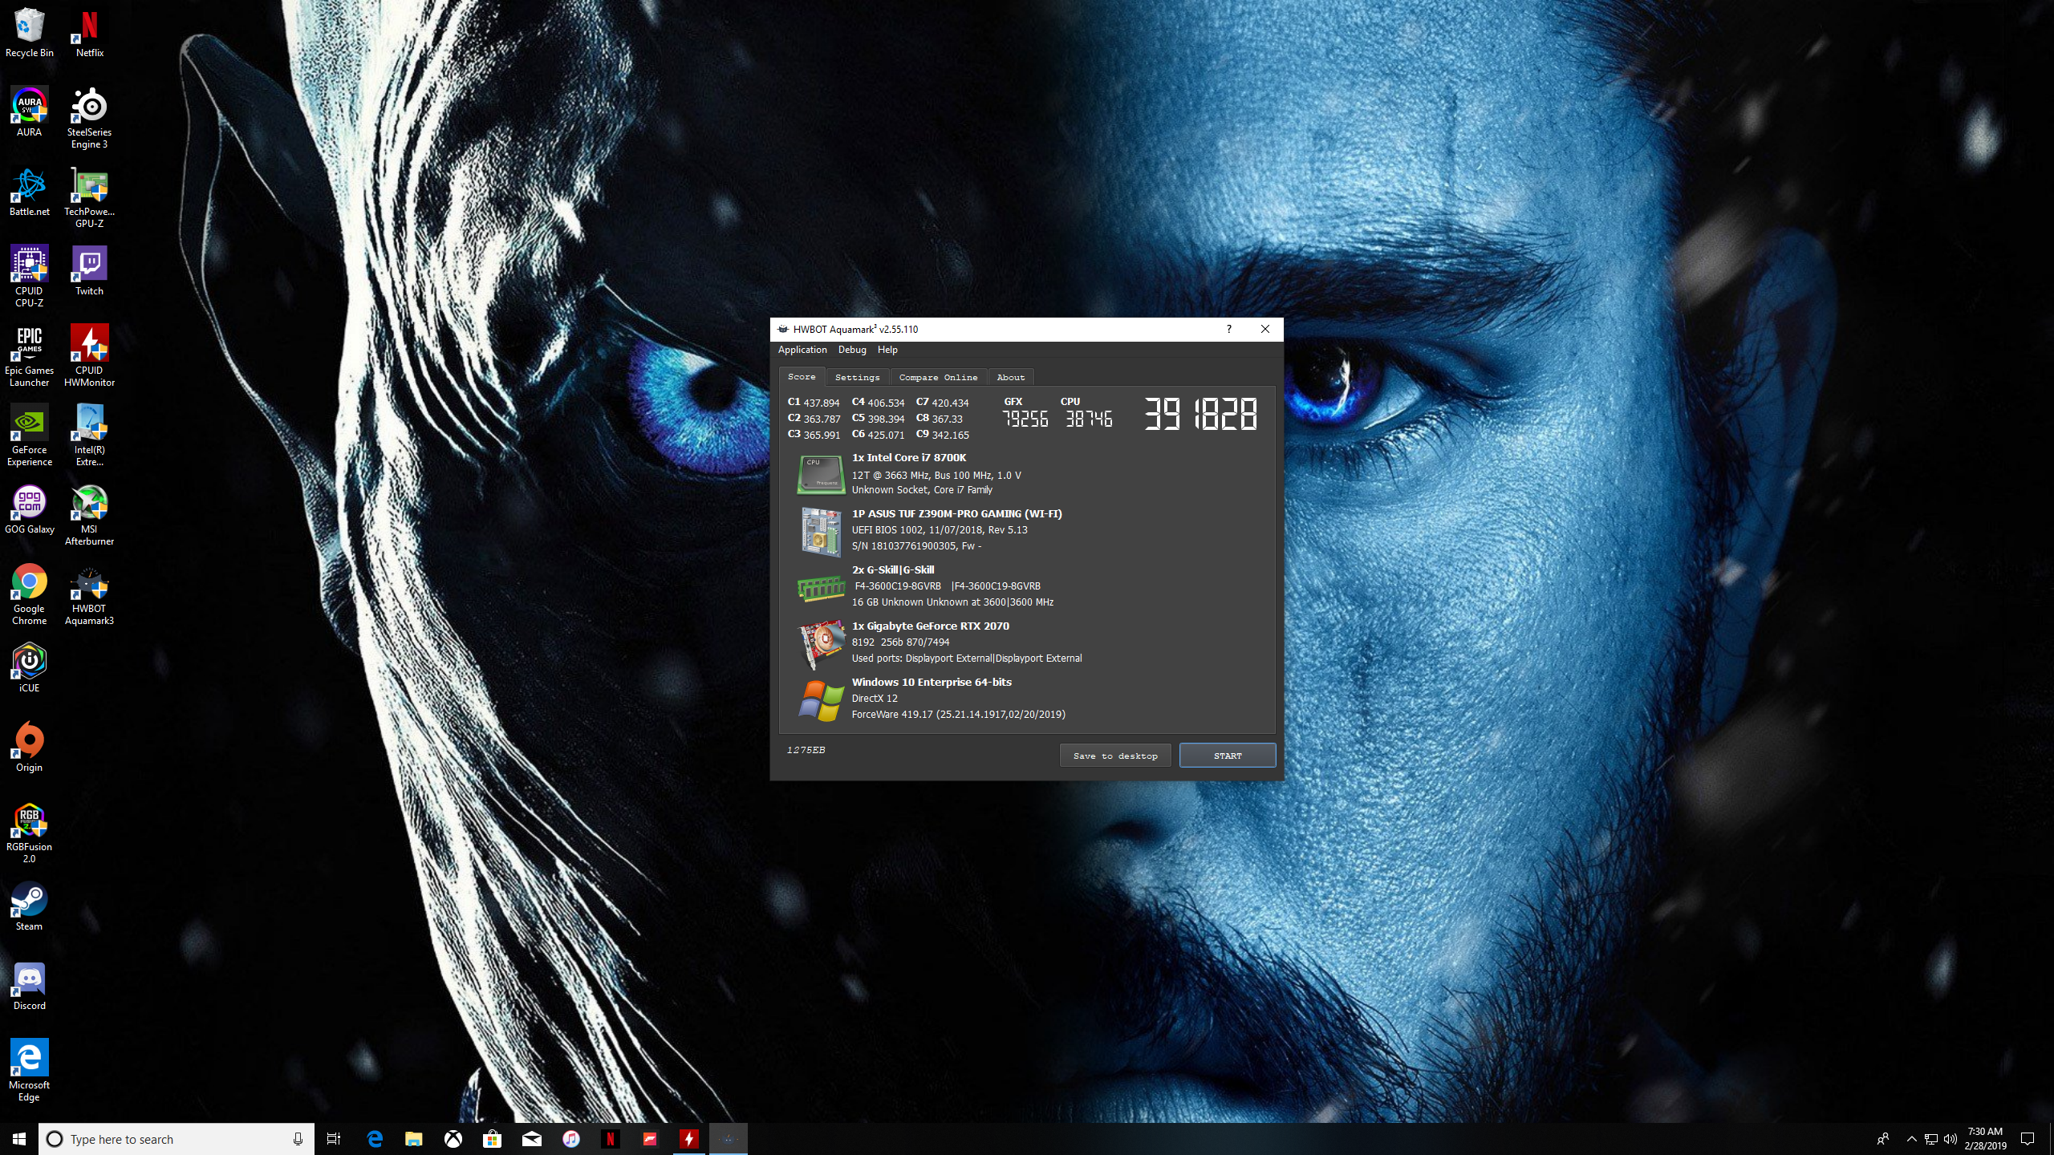Open the Mail app on taskbar

531,1139
